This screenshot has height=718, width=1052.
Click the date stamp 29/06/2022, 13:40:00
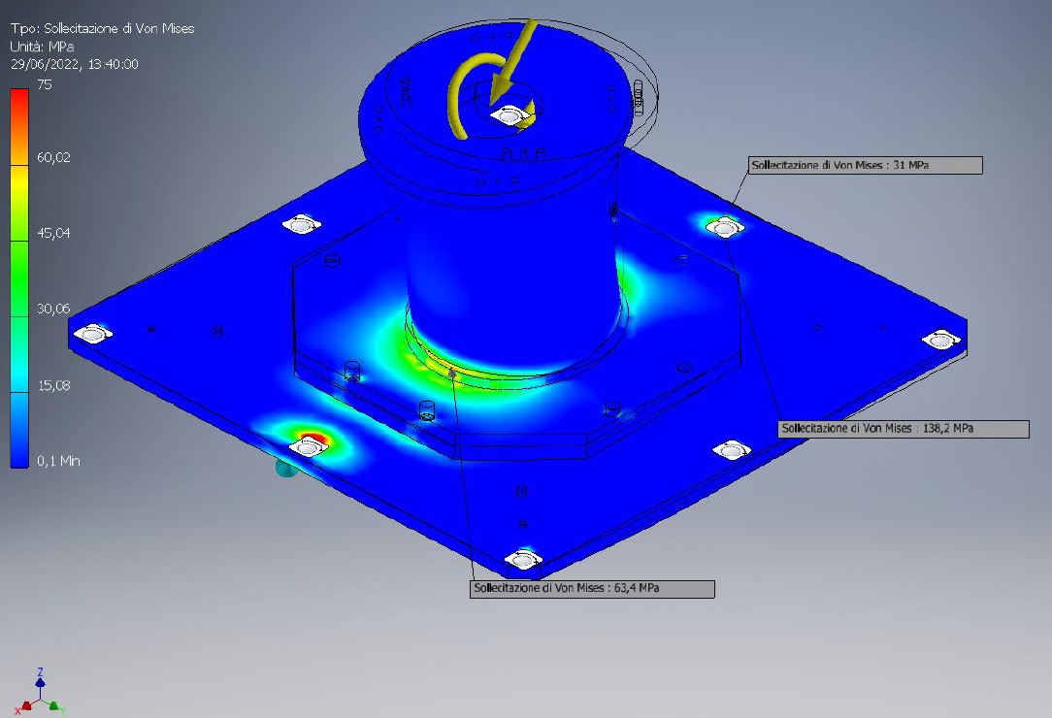coord(75,64)
